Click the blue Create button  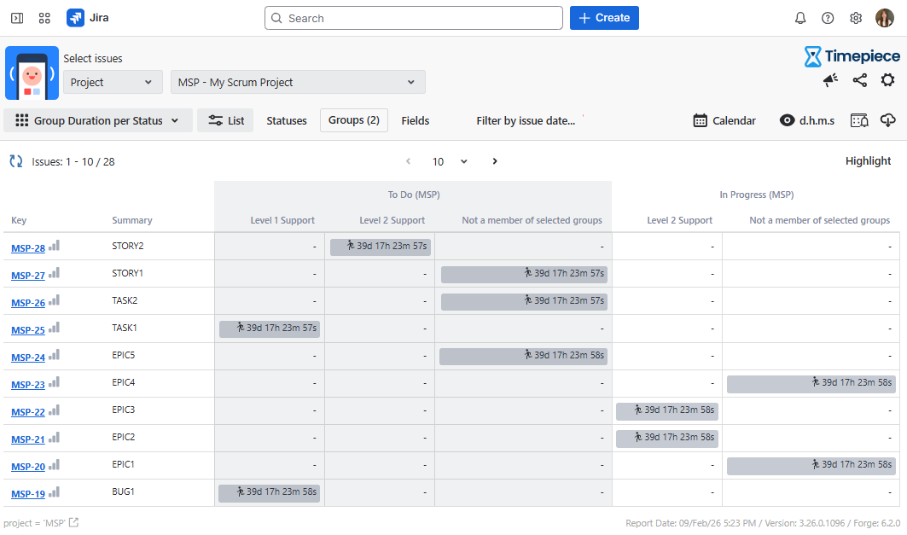[x=604, y=18]
